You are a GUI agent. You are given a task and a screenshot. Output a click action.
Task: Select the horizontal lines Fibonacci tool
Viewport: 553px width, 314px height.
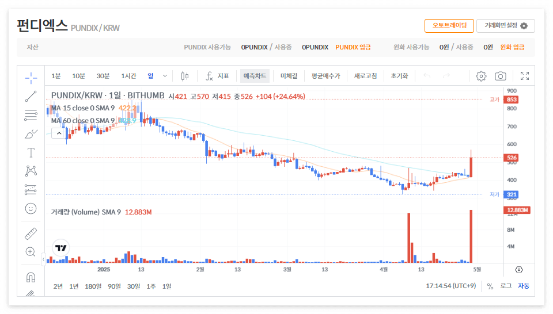point(31,115)
